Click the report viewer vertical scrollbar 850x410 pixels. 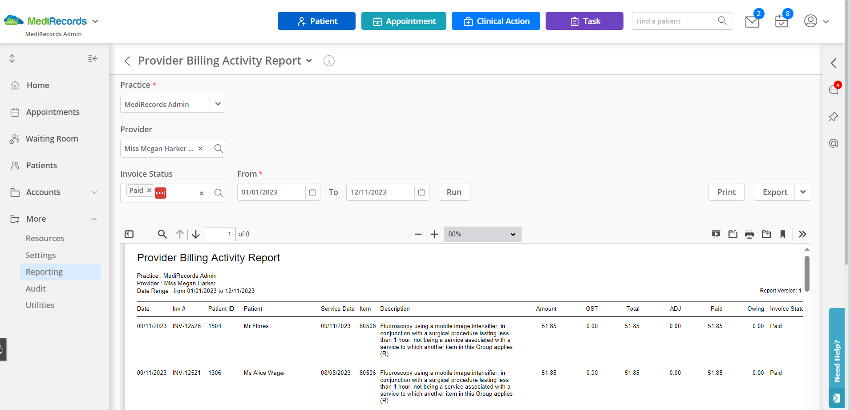point(807,274)
